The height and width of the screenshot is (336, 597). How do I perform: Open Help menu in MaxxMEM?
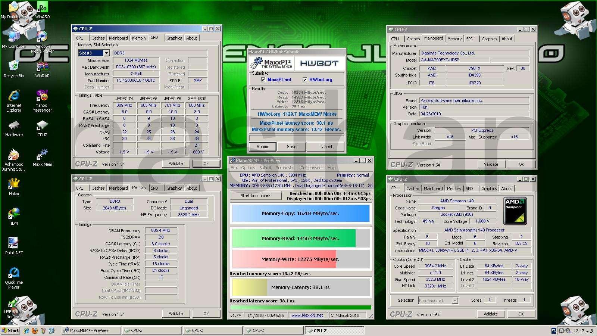(x=331, y=168)
